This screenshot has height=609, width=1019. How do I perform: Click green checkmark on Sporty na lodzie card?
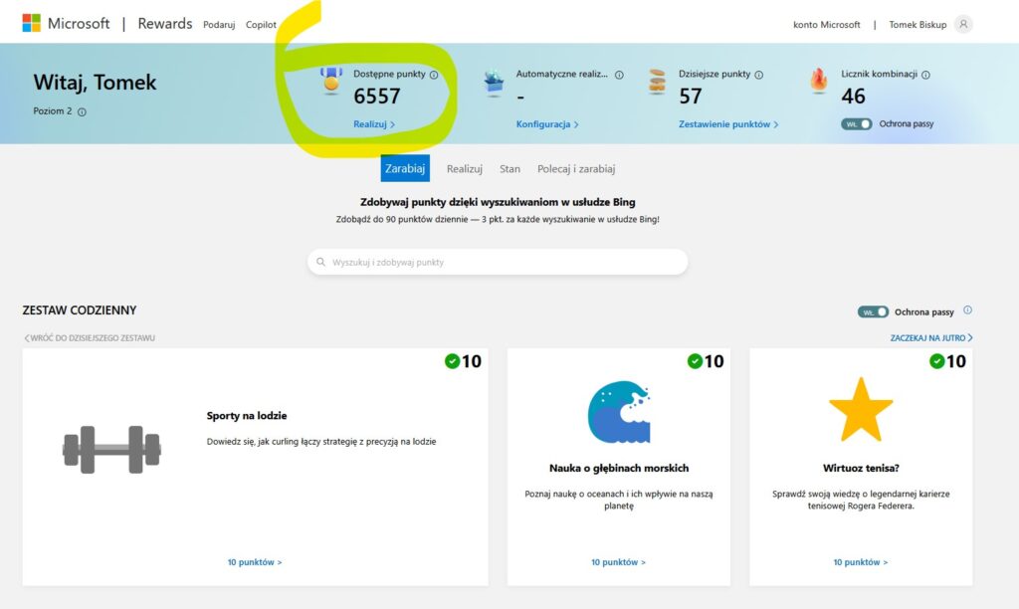(453, 360)
